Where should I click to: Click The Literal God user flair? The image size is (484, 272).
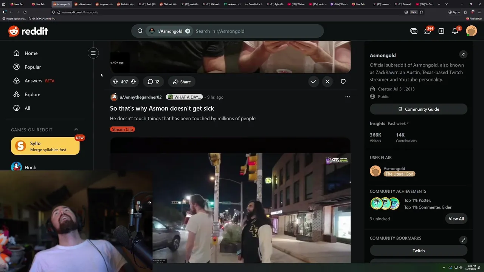tap(399, 174)
